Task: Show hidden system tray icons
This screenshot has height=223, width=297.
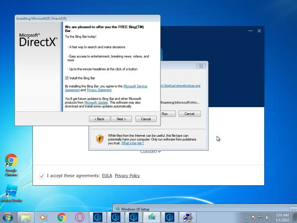Action: (x=247, y=217)
